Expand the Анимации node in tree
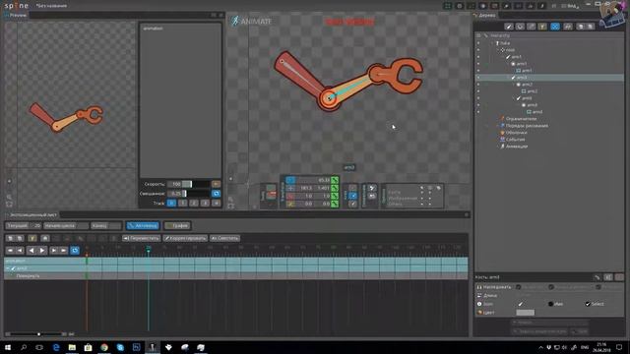The image size is (630, 354). (497, 147)
